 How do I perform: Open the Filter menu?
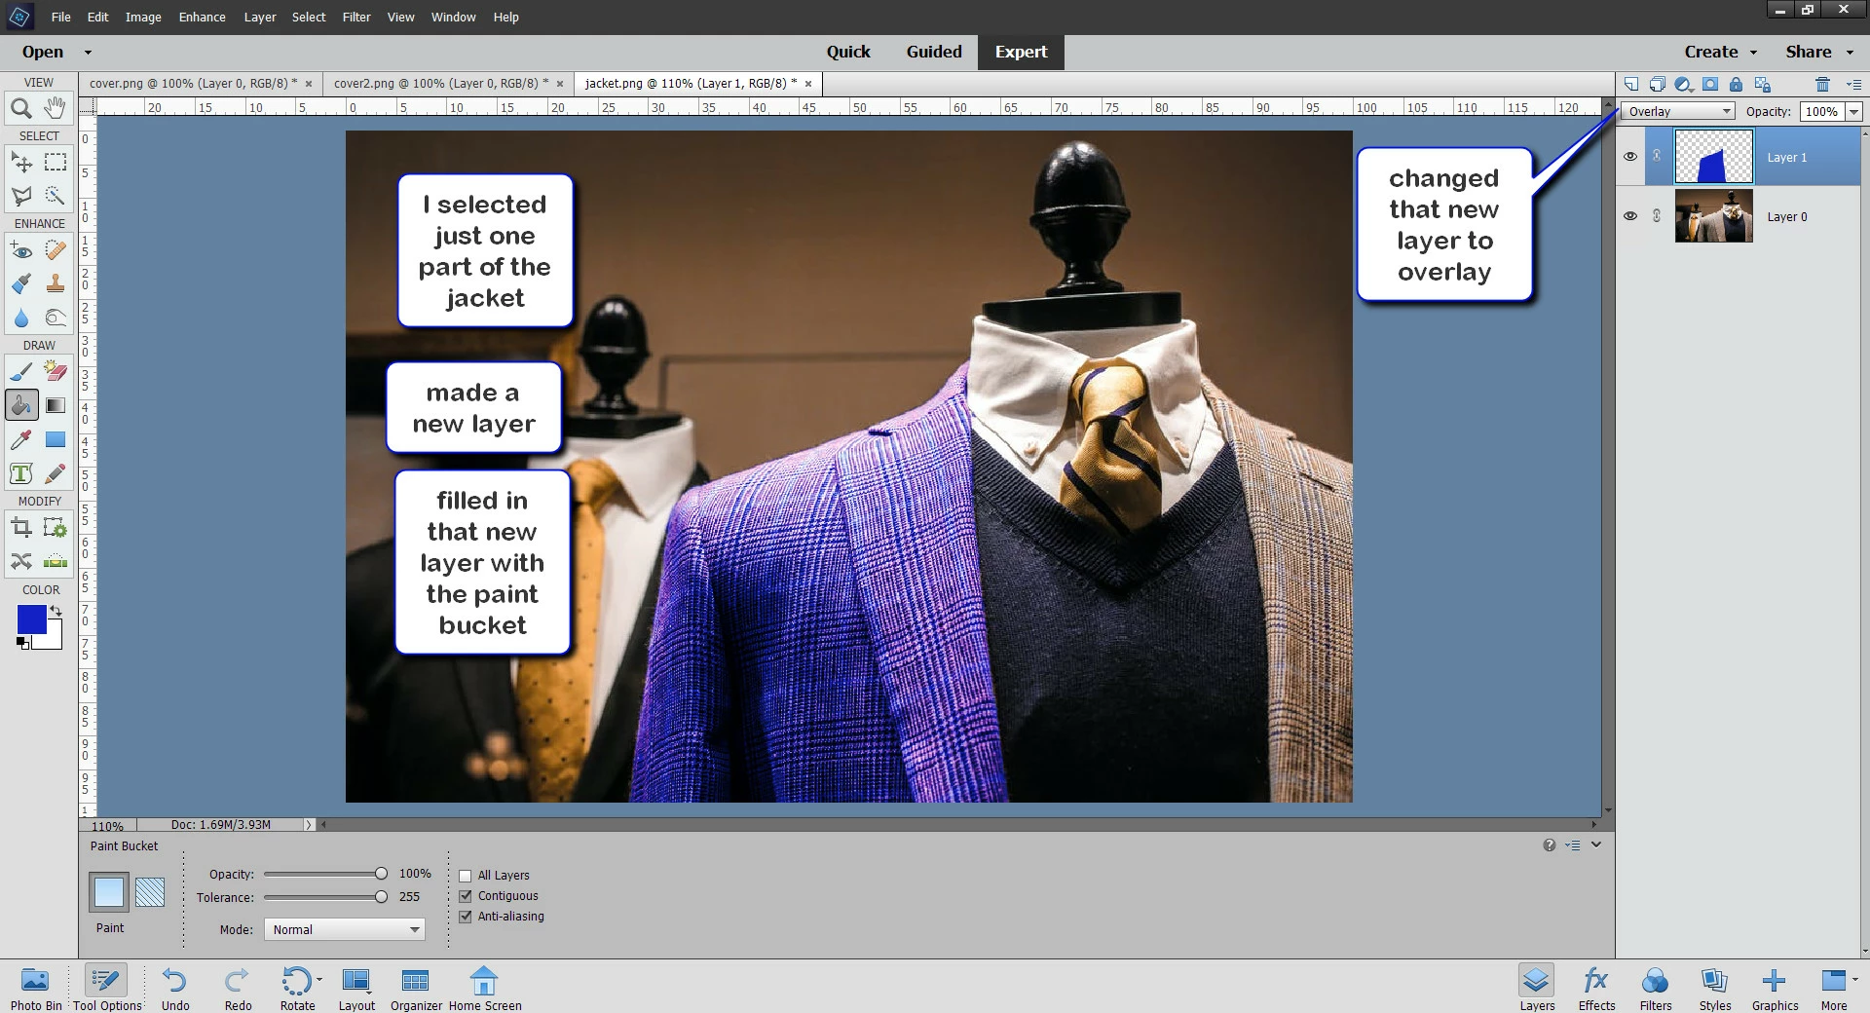tap(356, 17)
